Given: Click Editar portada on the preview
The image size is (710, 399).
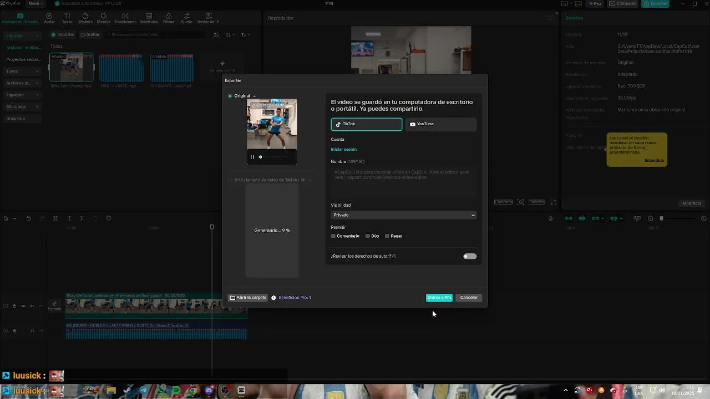Looking at the screenshot, I should pos(268,105).
